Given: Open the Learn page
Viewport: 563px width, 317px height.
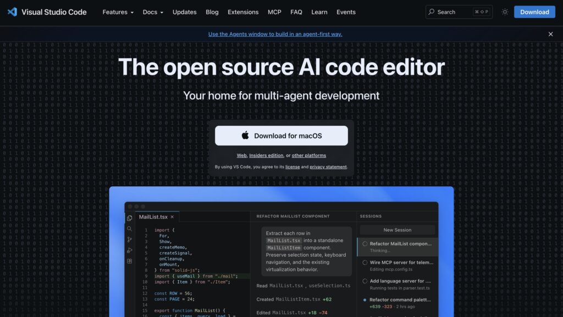Looking at the screenshot, I should click(319, 12).
